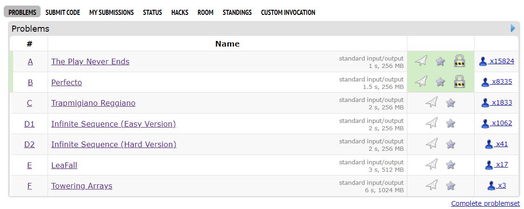Open the Towering Arrays problem
This screenshot has height=209, width=524.
tap(82, 186)
